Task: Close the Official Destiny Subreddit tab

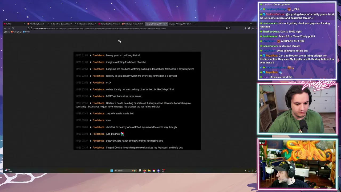Action: 48,24
